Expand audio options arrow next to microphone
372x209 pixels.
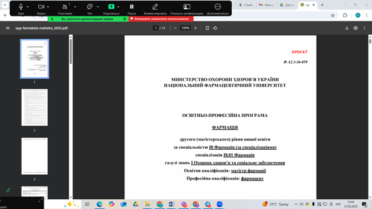point(28,7)
